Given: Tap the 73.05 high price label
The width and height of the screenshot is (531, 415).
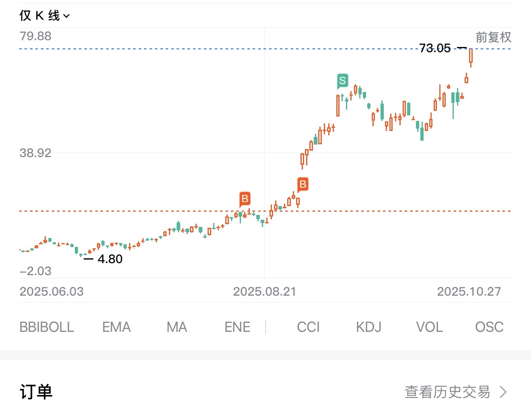Looking at the screenshot, I should pos(435,48).
